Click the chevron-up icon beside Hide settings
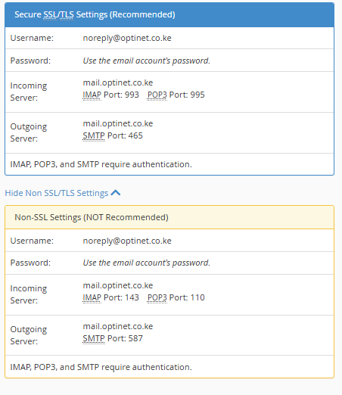 point(116,193)
